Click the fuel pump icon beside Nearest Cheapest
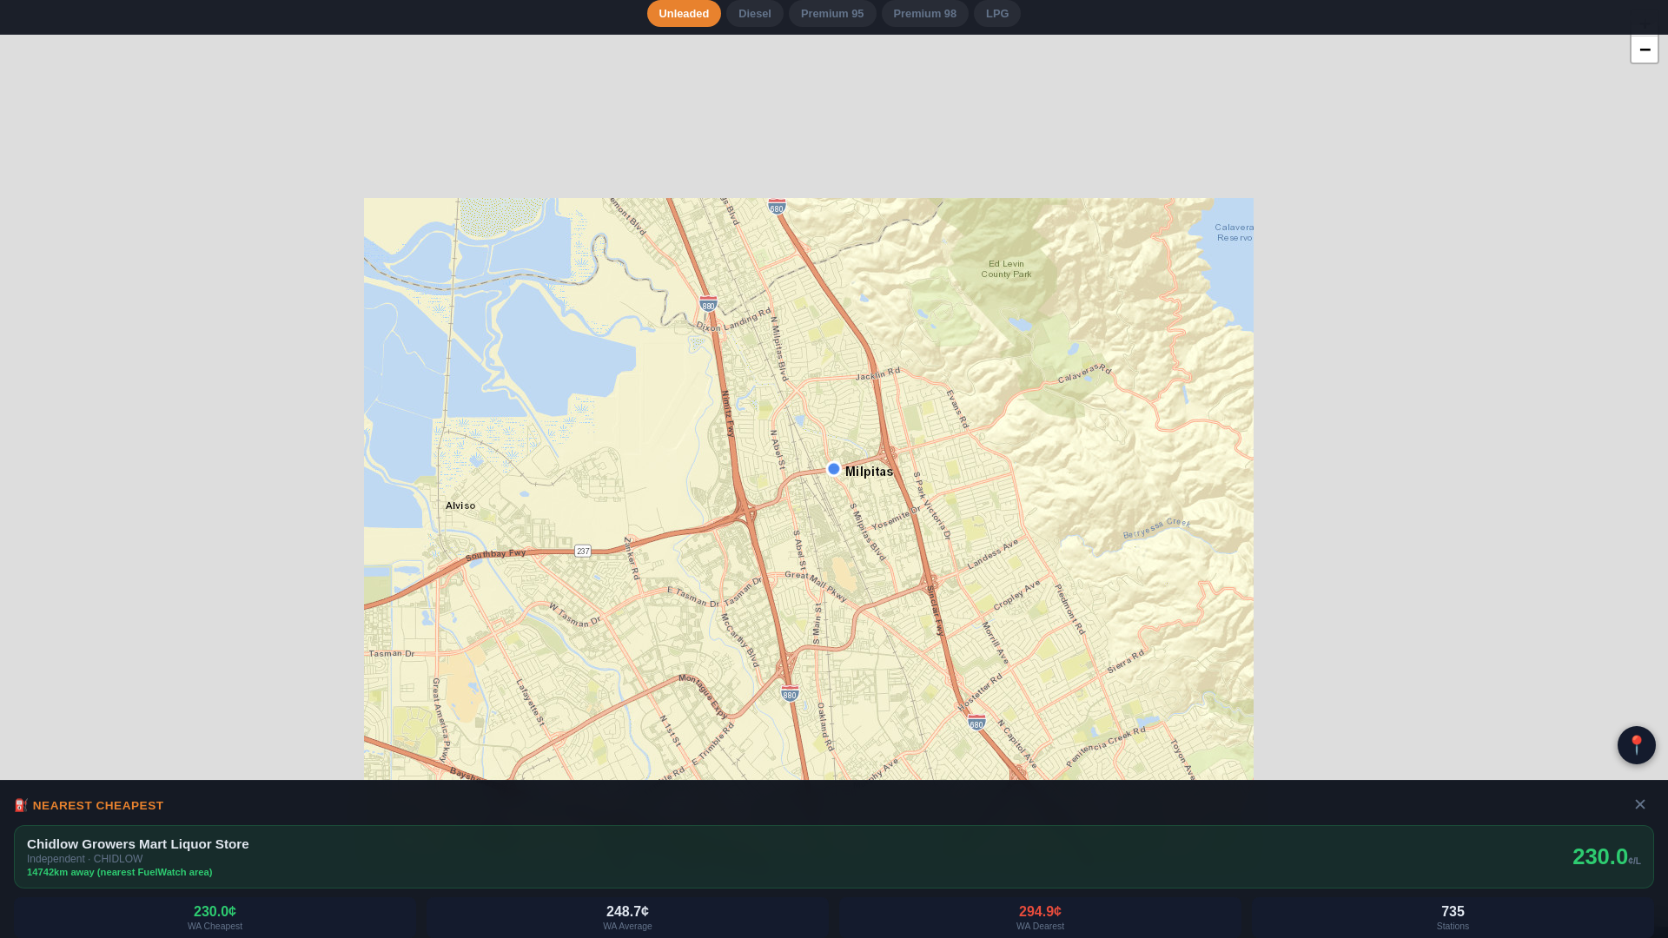The image size is (1668, 938). pos(21,806)
